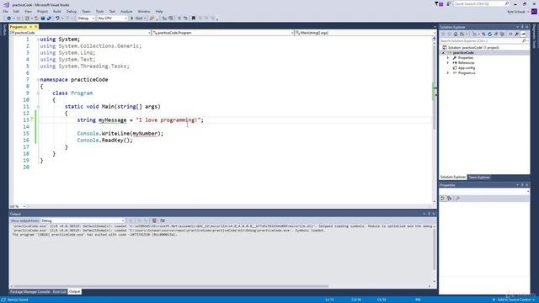Close the Program.cs editor tab

pos(35,27)
